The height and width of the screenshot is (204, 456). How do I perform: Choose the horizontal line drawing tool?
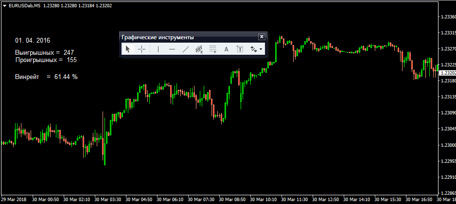pos(172,49)
